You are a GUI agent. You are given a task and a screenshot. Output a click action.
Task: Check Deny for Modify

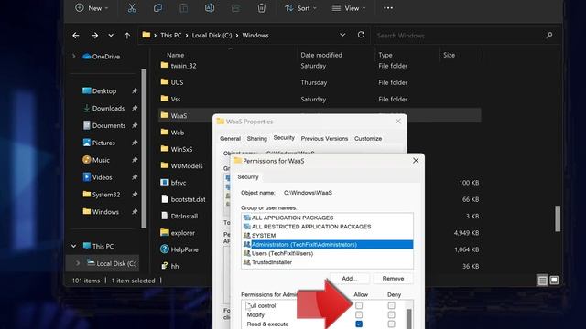point(391,314)
